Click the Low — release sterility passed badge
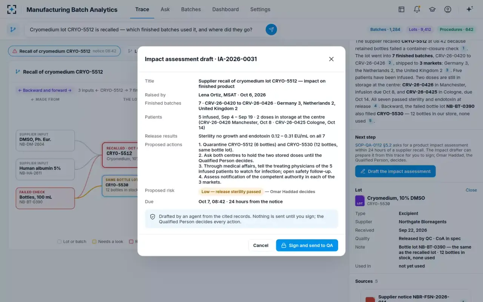 (231, 191)
